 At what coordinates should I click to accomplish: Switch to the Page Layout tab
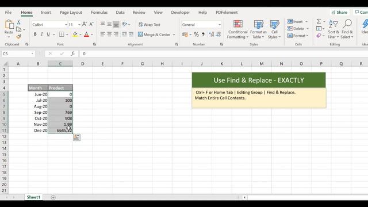71,13
